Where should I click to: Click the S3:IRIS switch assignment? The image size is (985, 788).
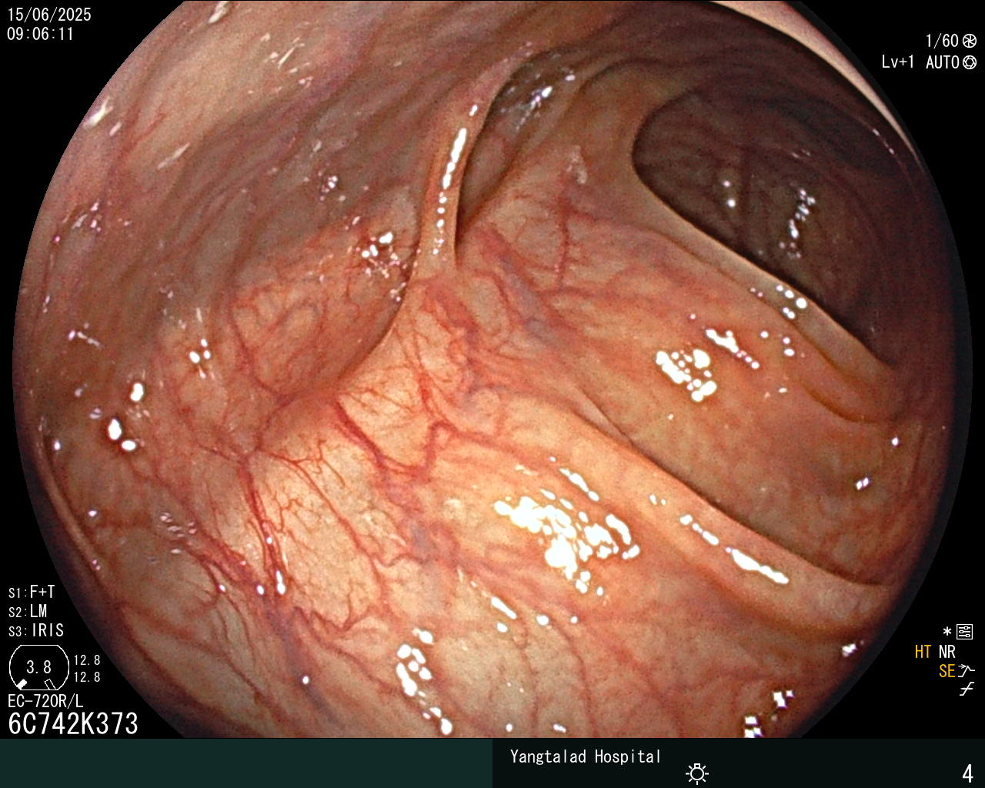pos(36,630)
